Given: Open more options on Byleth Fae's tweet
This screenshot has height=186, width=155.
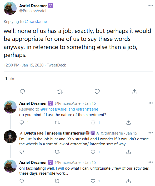Looking at the screenshot, I should click(x=151, y=133).
